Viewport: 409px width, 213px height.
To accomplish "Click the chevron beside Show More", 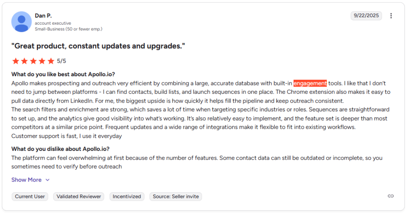I will click(x=48, y=180).
